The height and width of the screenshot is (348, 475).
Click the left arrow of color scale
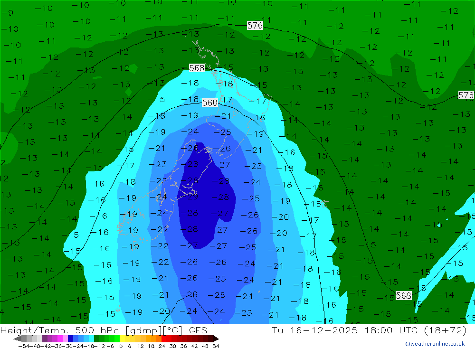pyautogui.click(x=17, y=339)
